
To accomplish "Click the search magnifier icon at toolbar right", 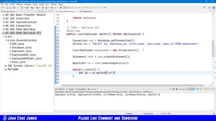I will coord(205,8).
